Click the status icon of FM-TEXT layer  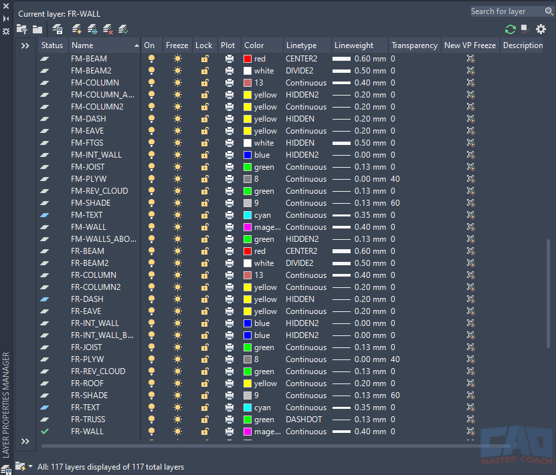45,215
